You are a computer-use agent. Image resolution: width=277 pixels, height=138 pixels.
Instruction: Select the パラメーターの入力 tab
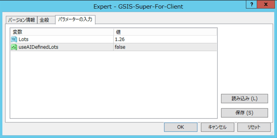(x=75, y=19)
